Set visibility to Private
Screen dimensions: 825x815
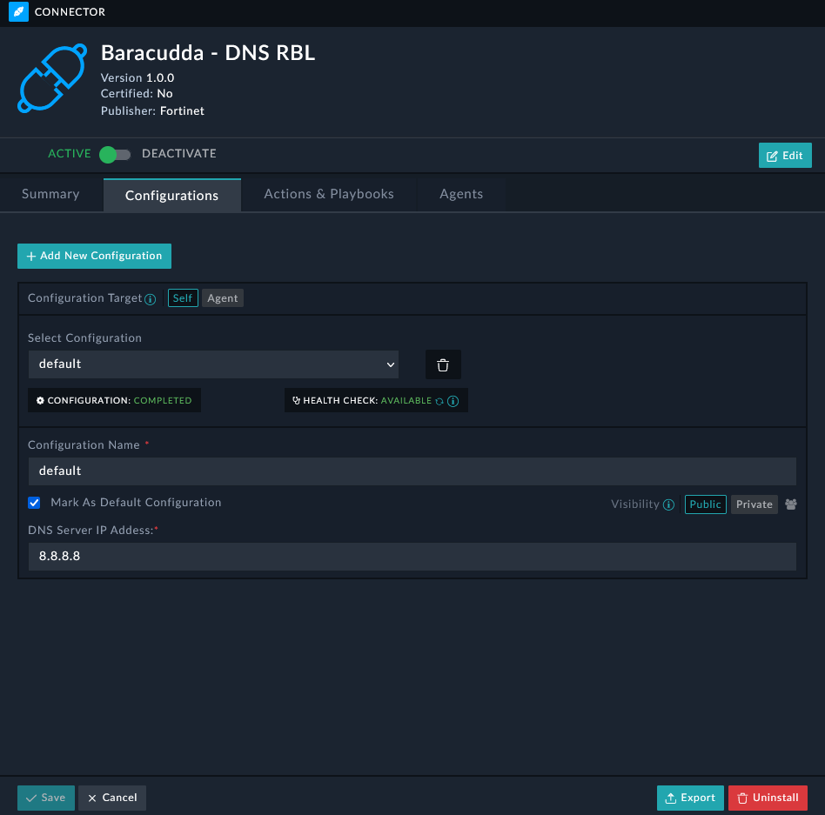[x=754, y=504]
